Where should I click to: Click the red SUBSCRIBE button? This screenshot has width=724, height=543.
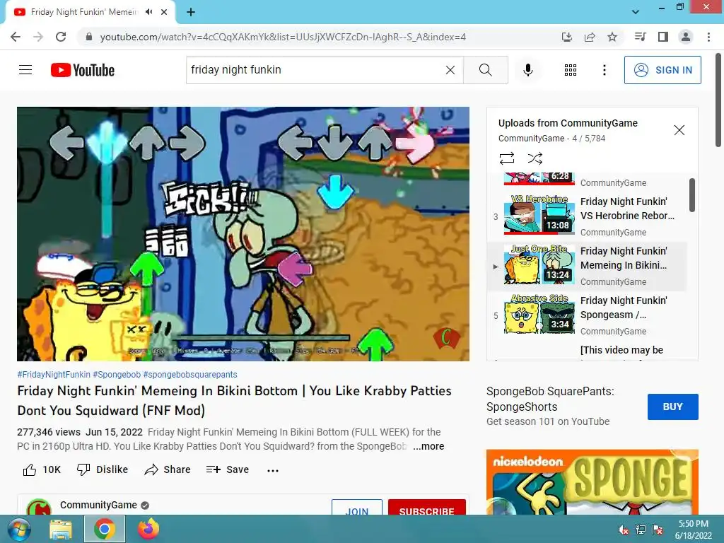point(426,508)
